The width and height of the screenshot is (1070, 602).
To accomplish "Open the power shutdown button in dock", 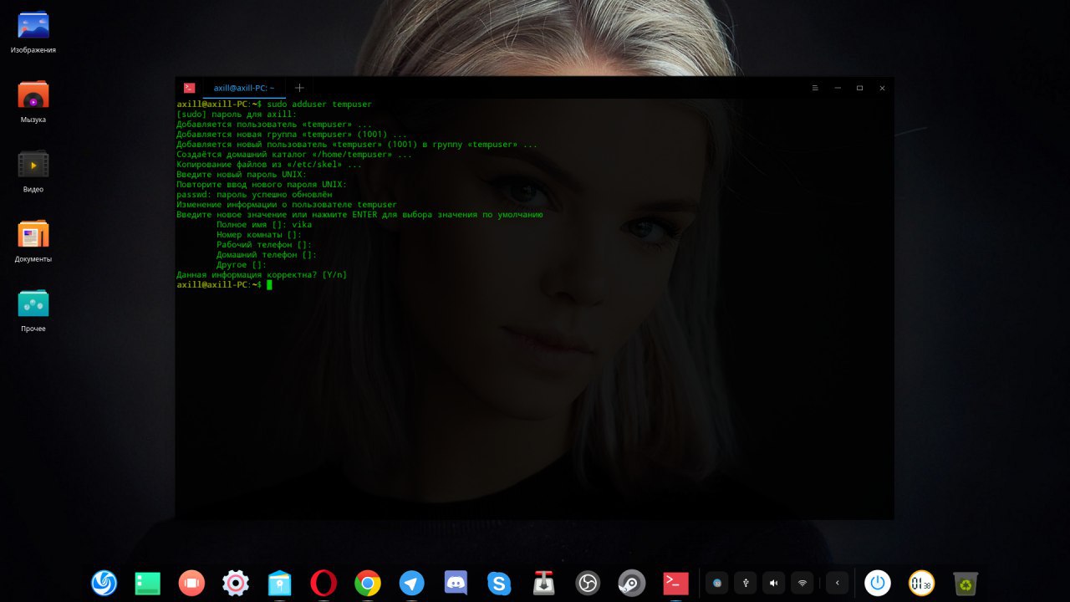I will point(878,583).
